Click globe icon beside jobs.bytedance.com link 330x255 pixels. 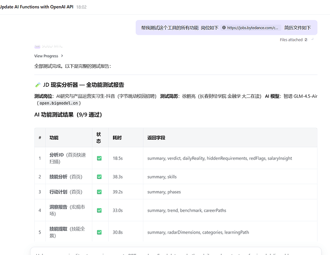(x=224, y=28)
